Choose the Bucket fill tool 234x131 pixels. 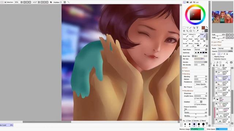point(185,45)
